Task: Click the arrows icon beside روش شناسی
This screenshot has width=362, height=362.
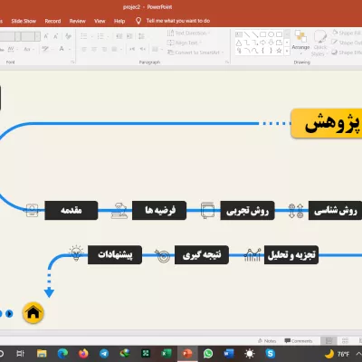Action: [x=296, y=211]
